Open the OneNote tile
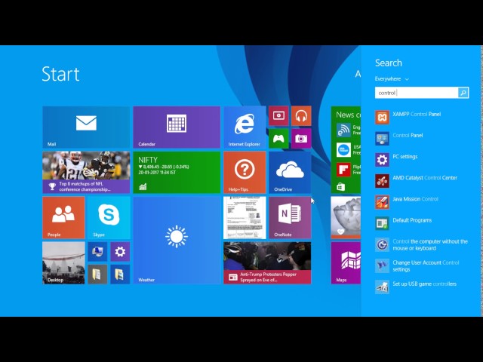This screenshot has width=483, height=362. 290,218
